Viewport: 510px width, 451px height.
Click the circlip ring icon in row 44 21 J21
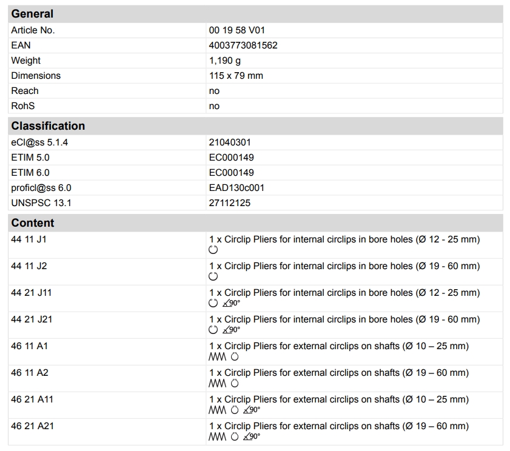(x=213, y=330)
